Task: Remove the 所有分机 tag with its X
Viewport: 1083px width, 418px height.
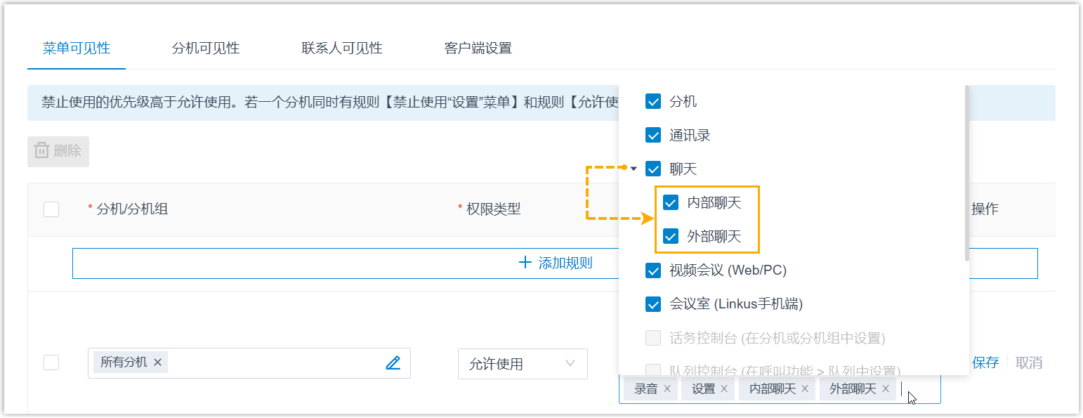Action: (x=157, y=362)
